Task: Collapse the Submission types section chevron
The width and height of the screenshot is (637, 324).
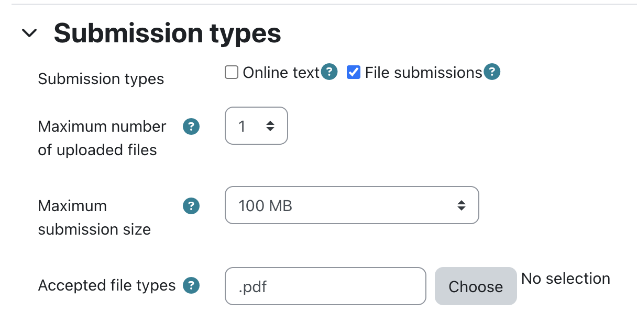Action: pyautogui.click(x=30, y=33)
